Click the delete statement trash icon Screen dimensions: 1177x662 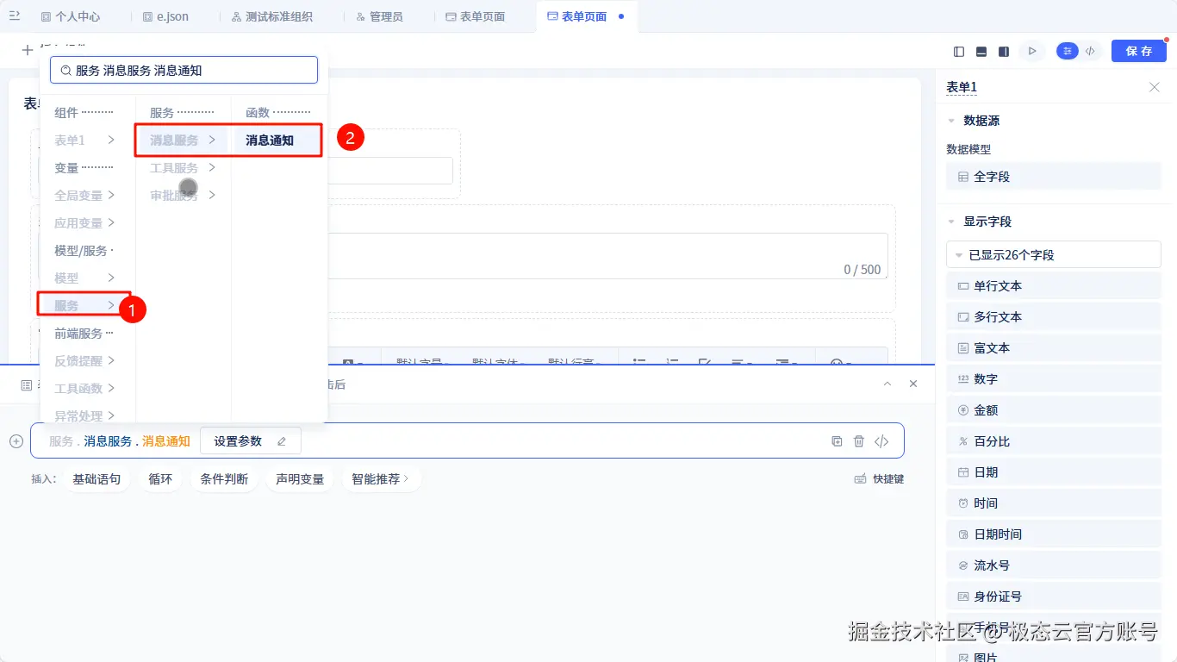tap(859, 441)
